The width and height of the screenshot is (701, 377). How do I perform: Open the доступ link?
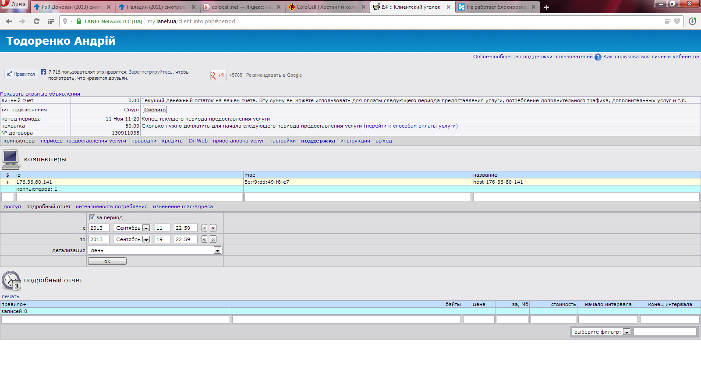pyautogui.click(x=12, y=206)
